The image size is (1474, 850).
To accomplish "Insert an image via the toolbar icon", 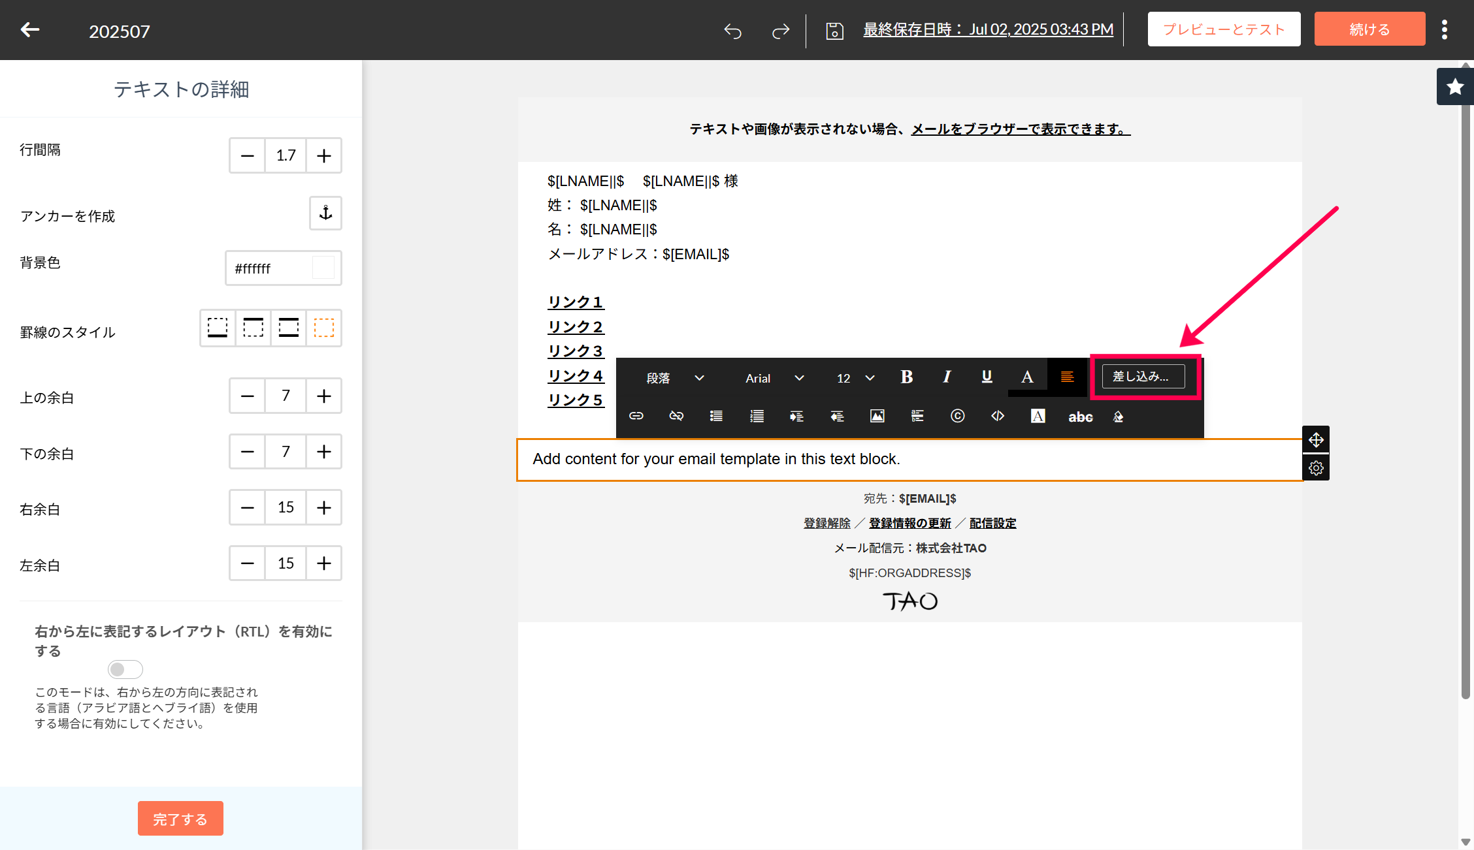I will (877, 416).
